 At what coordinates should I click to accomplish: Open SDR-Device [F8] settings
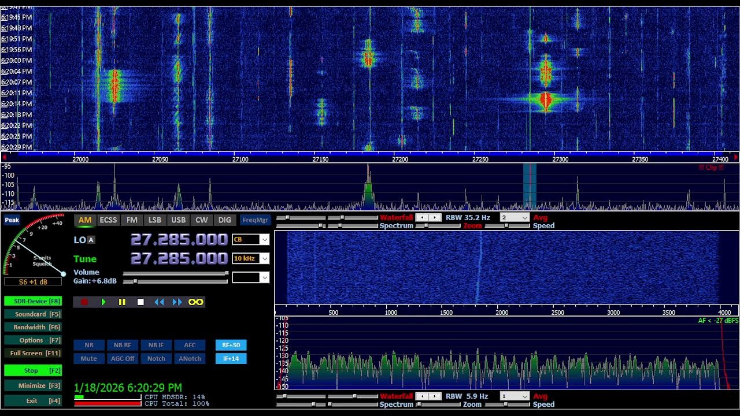[x=33, y=301]
